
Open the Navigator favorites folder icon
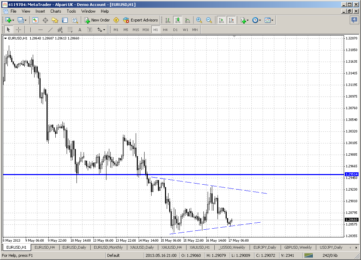[55, 20]
